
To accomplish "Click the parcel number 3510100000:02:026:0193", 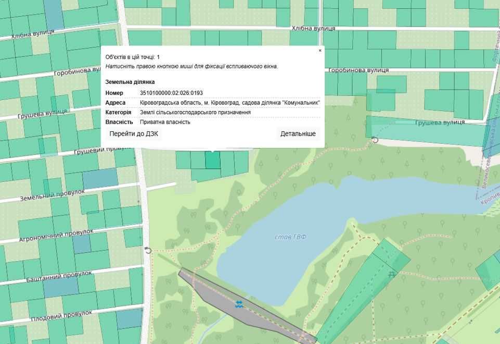I will 171,93.
